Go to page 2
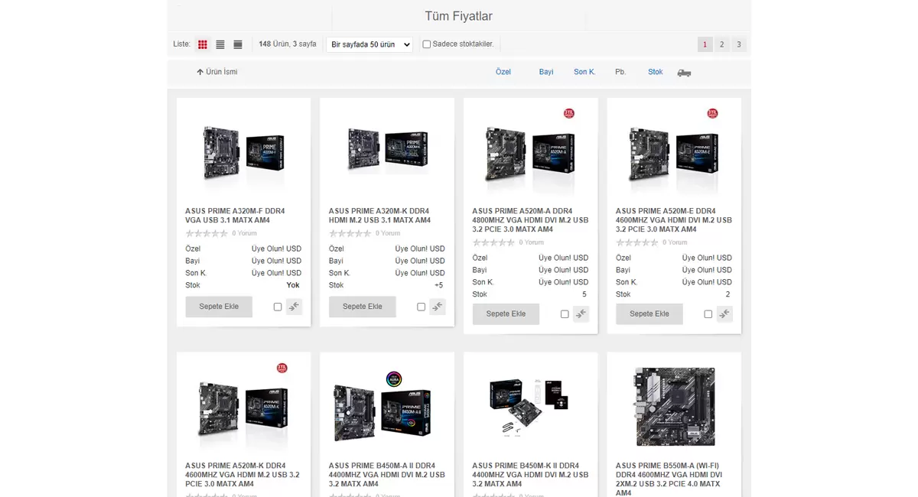 [721, 44]
